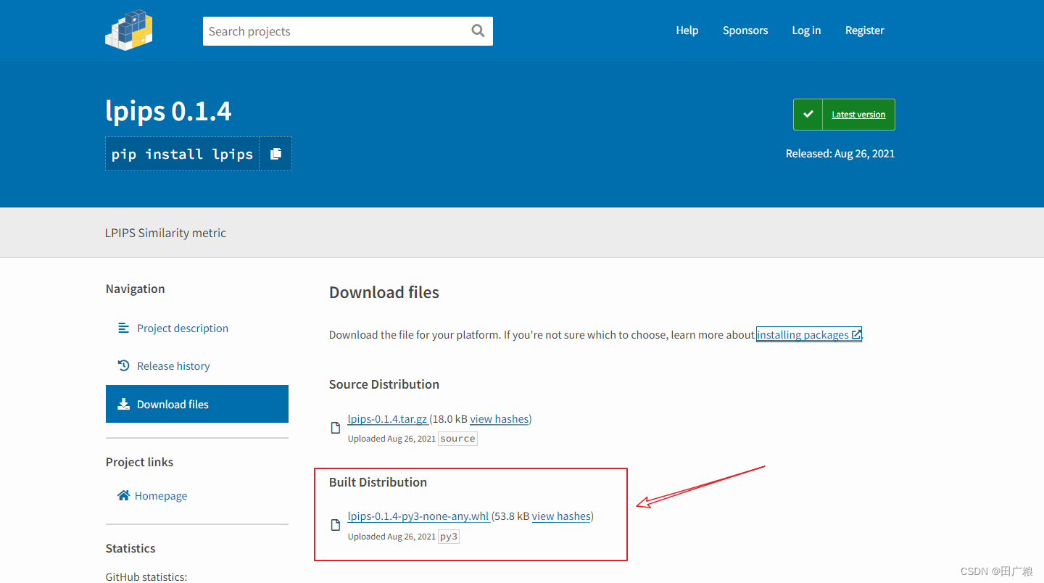Click the search magnifier icon

pos(477,30)
